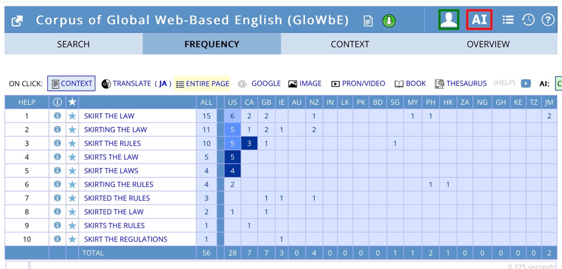
Task: Show info for SKIRTED THE LAW
Action: [x=57, y=211]
